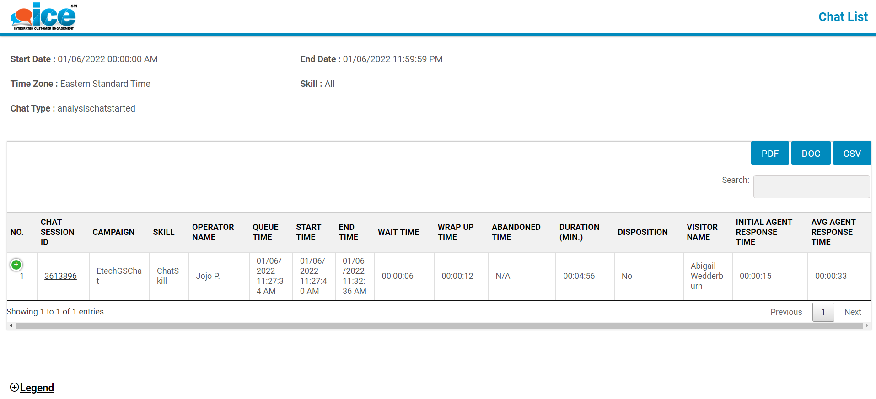Click the ICE logo in header

click(44, 16)
